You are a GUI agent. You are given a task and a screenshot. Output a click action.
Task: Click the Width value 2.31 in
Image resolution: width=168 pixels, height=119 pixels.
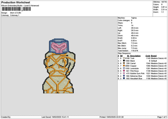pos(164,10)
